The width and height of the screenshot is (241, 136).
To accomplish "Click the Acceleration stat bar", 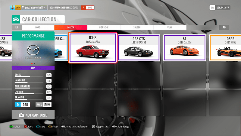I will point(29,88).
